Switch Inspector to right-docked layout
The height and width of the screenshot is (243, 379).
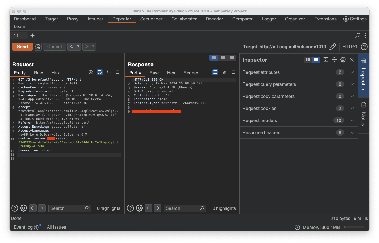pos(316,60)
